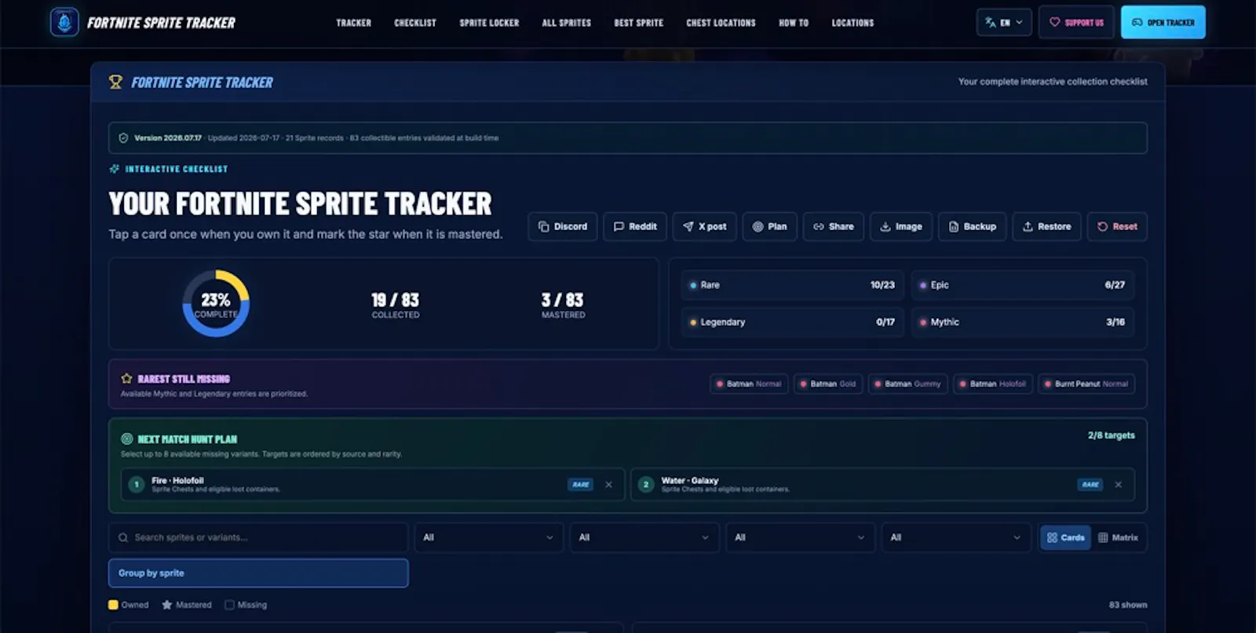Image resolution: width=1256 pixels, height=633 pixels.
Task: Click the Epic 6/27 rarity row
Action: pyautogui.click(x=1023, y=285)
